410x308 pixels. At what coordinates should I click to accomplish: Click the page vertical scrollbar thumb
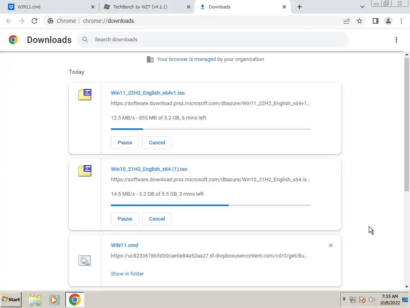pyautogui.click(x=407, y=124)
